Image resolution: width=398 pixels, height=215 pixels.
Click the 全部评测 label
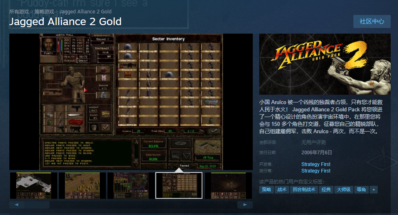point(268,142)
